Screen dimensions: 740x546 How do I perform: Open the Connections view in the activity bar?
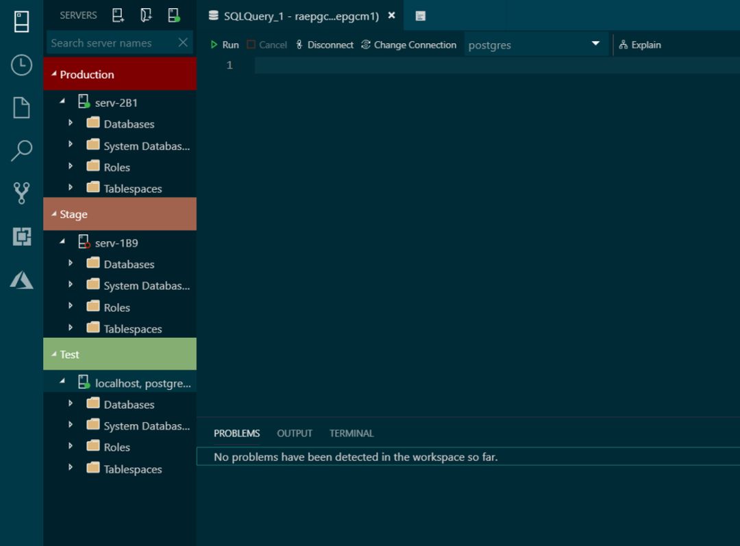point(21,21)
